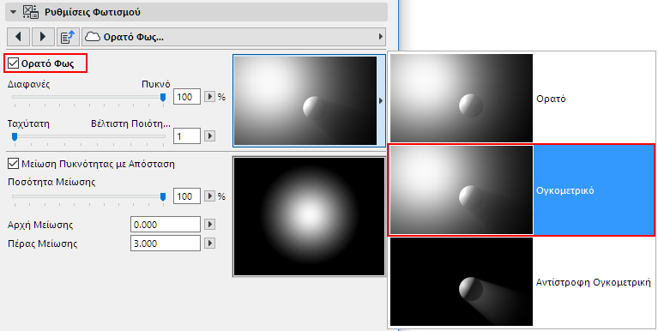The width and height of the screenshot is (658, 331).
Task: Select the Ογκομετρικό option in popup
Action: (522, 190)
